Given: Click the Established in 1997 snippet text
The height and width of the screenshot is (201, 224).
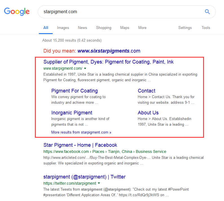Looking at the screenshot, I should click(120, 77).
